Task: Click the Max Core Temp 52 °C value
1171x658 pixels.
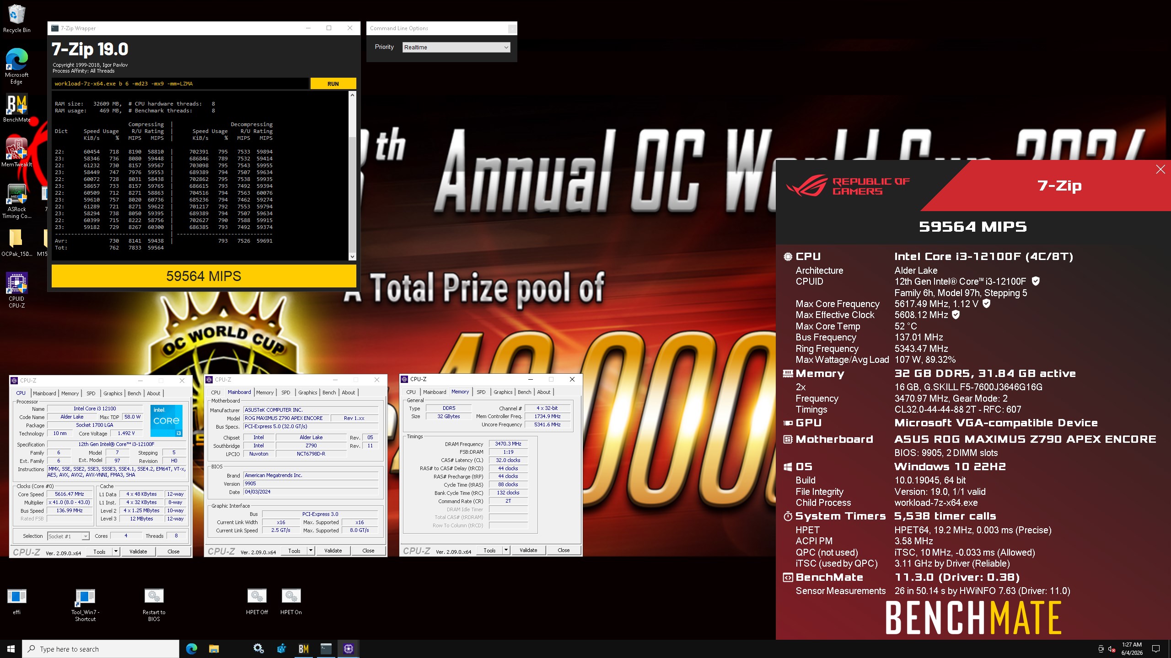Action: 906,326
